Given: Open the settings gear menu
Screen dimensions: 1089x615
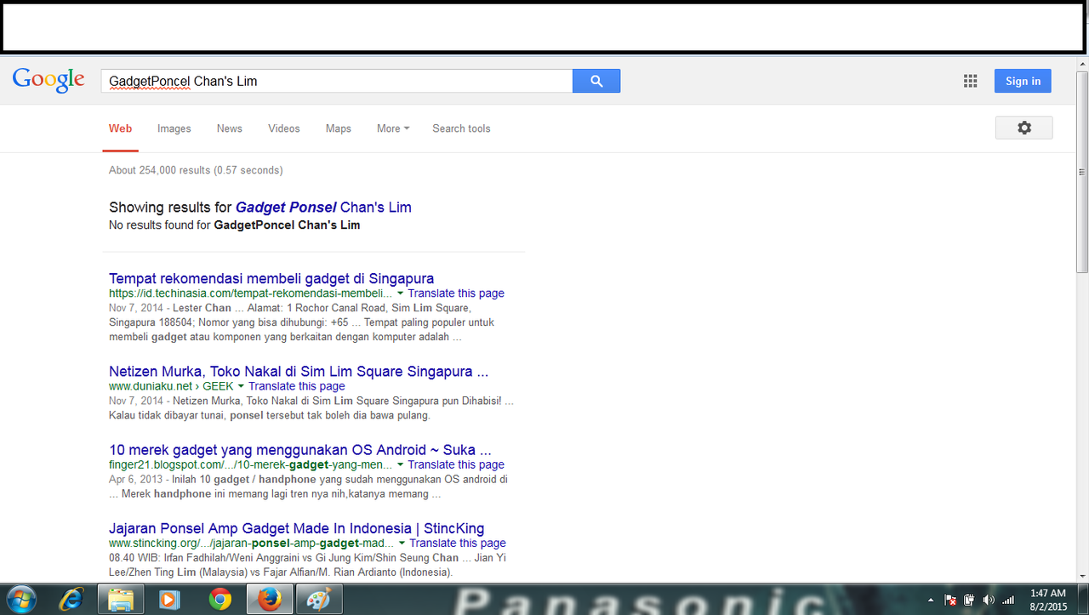Looking at the screenshot, I should point(1023,128).
